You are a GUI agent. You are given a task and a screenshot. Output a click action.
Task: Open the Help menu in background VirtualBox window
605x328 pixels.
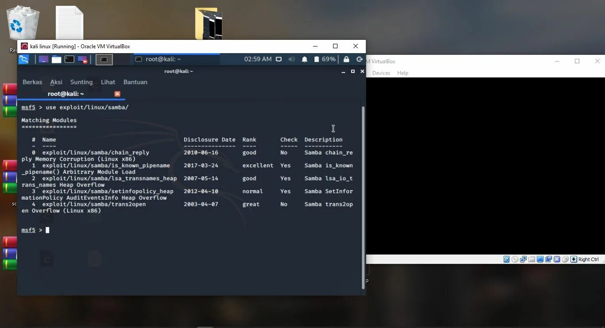click(x=403, y=73)
